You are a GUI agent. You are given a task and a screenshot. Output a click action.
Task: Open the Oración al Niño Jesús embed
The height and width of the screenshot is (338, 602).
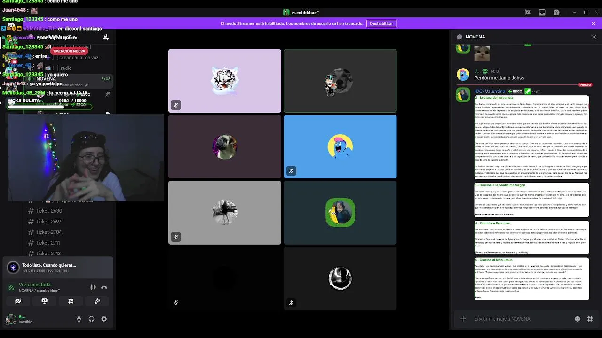click(531, 279)
